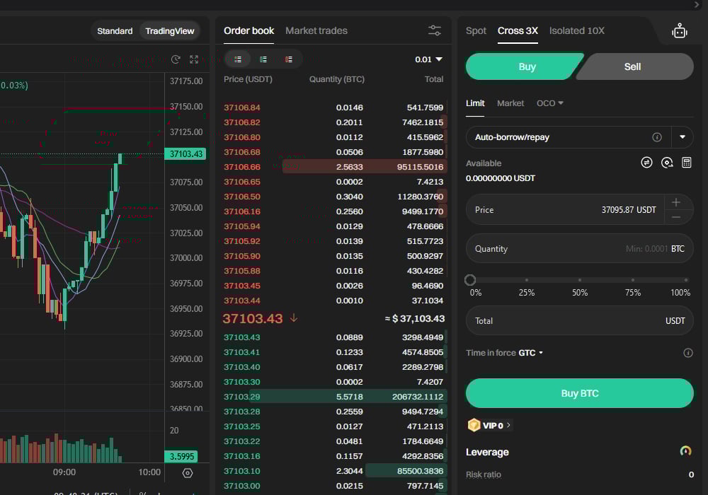The image size is (708, 495).
Task: Click the transfer funds icon beside Available
Action: click(646, 163)
